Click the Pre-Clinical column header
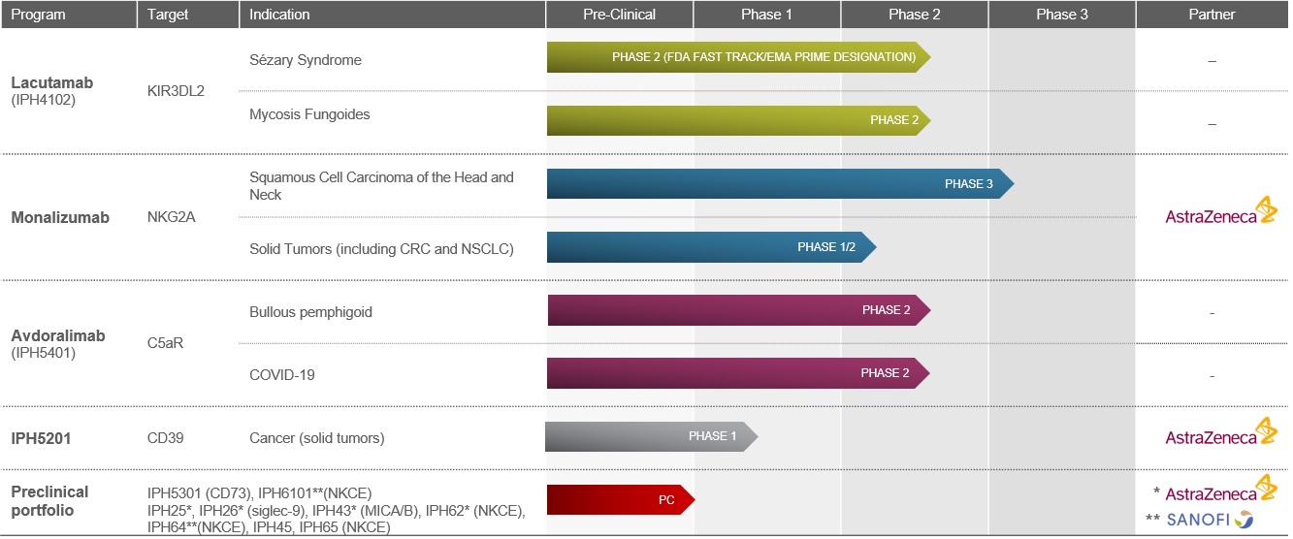Image resolution: width=1293 pixels, height=539 pixels. pyautogui.click(x=619, y=15)
